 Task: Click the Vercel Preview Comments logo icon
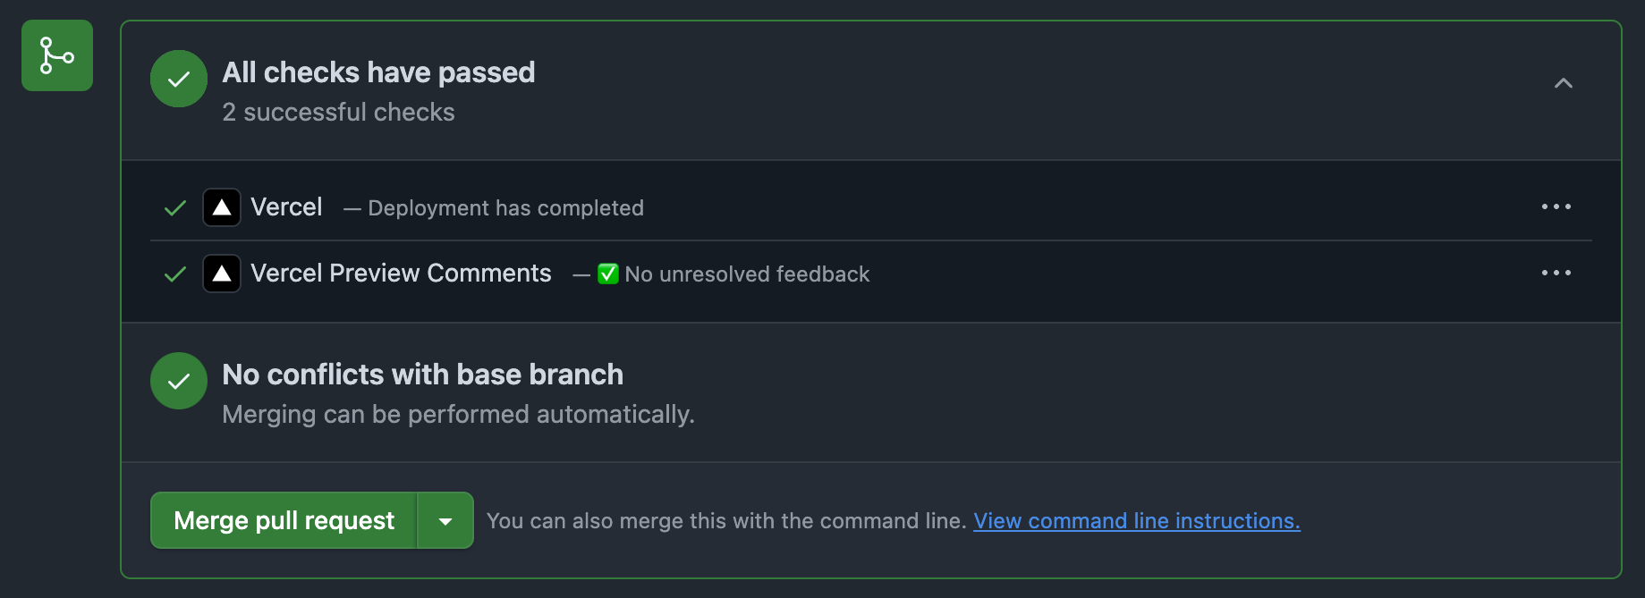click(x=221, y=273)
